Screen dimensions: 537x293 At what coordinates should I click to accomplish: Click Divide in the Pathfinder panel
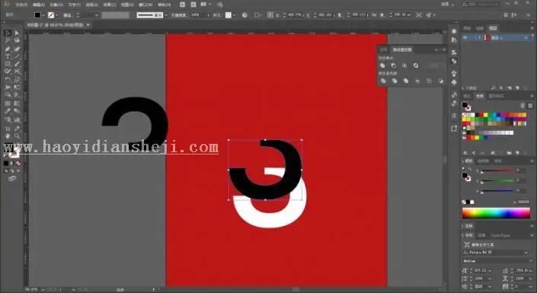click(x=383, y=81)
